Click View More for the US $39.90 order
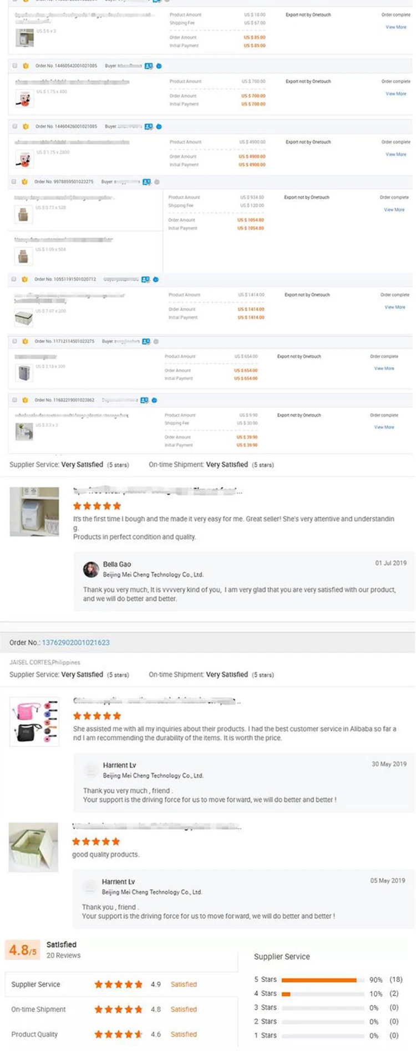416x1051 pixels. [384, 427]
